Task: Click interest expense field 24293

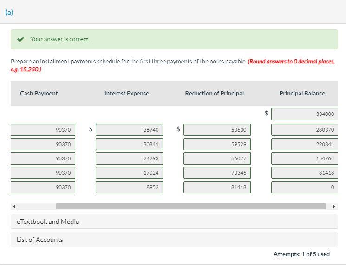Action: pos(129,158)
